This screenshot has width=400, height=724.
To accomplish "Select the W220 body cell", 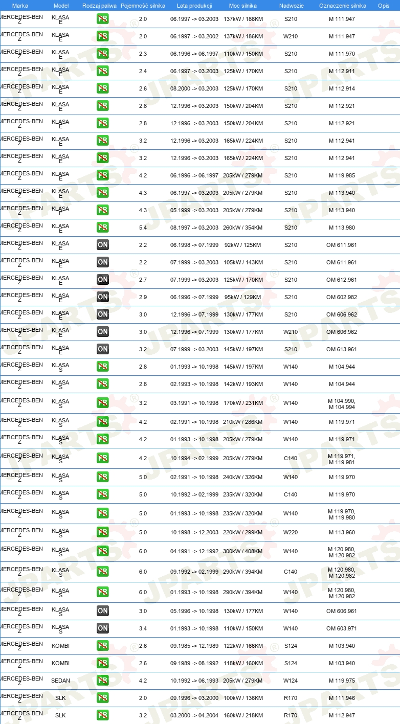I will pos(291,532).
